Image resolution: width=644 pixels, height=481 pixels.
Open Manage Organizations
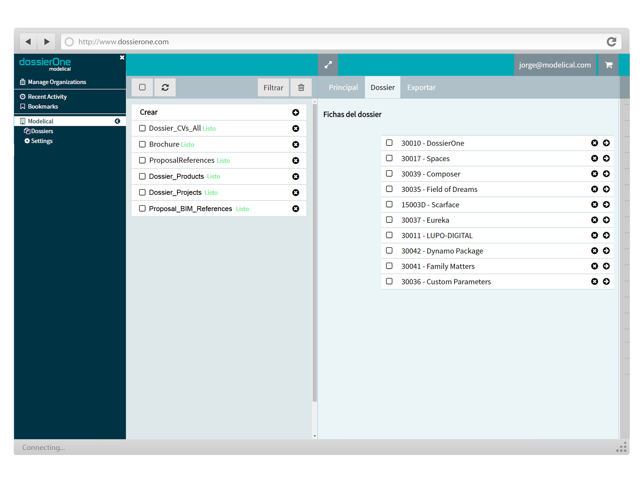53,82
